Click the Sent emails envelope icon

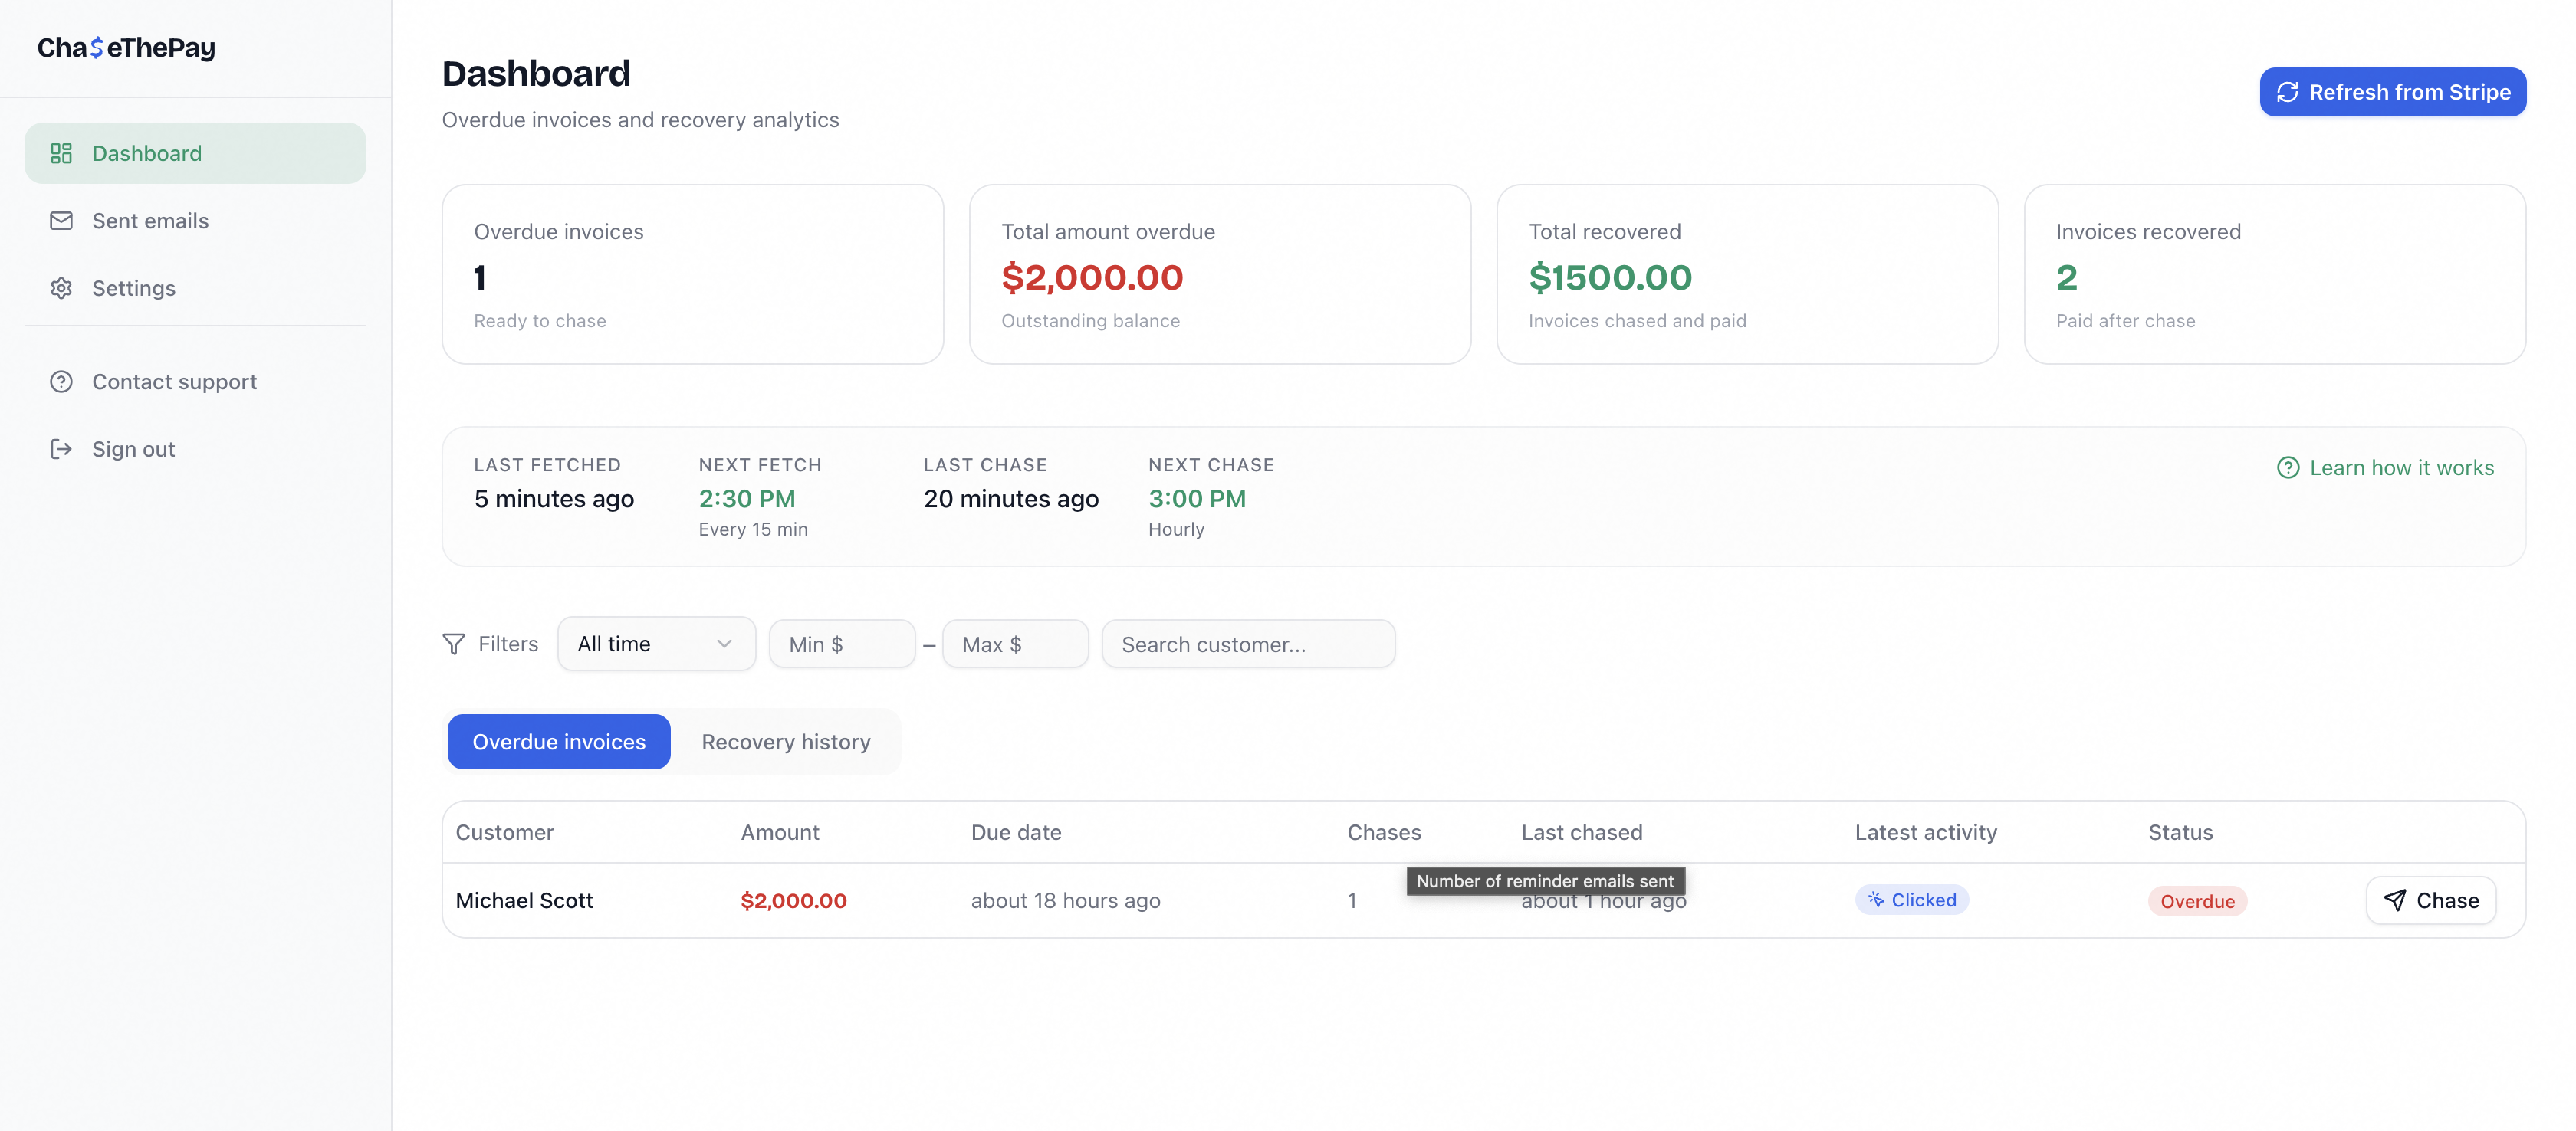click(x=61, y=221)
